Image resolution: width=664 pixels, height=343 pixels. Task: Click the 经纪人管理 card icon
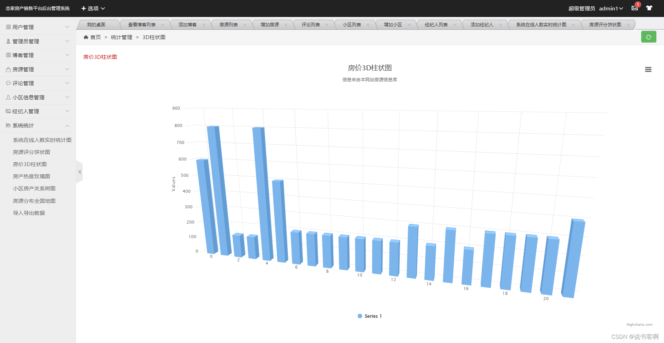8,111
